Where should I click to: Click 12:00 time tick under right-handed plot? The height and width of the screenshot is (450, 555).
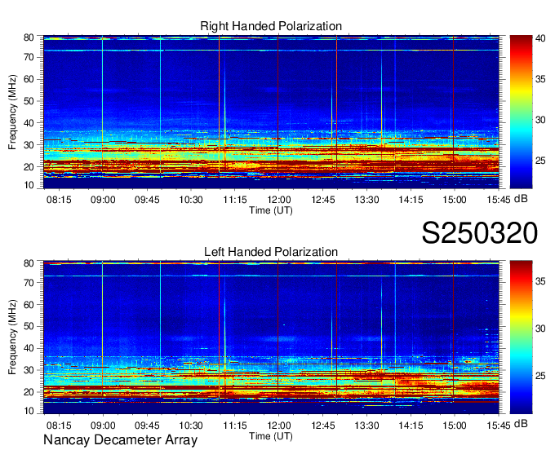(x=279, y=200)
